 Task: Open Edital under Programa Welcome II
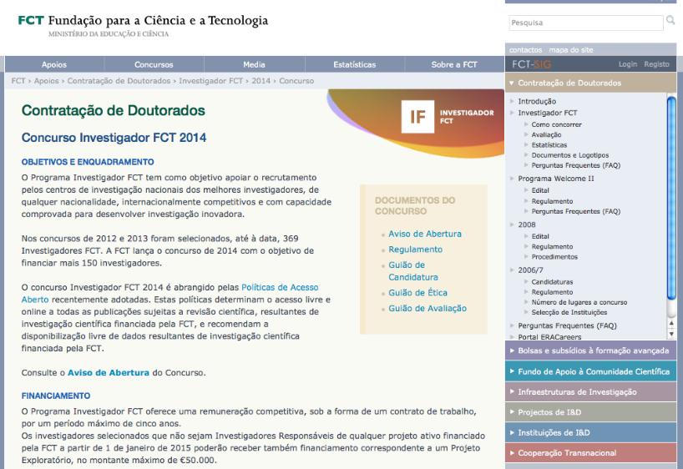point(540,190)
